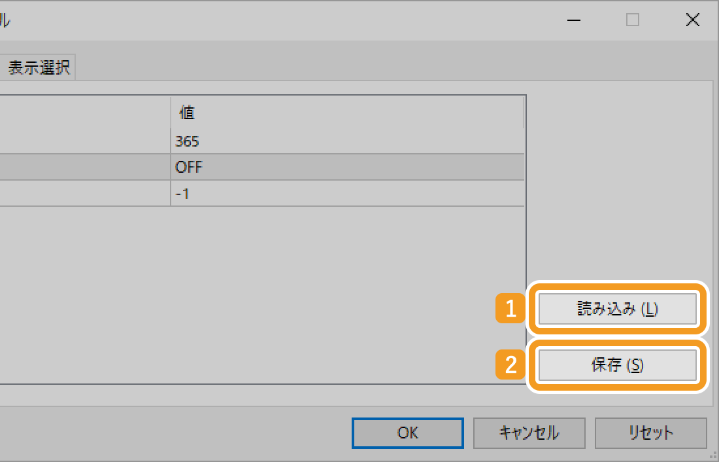The width and height of the screenshot is (719, 462).
Task: Click the orange number 2 badge
Action: point(511,366)
